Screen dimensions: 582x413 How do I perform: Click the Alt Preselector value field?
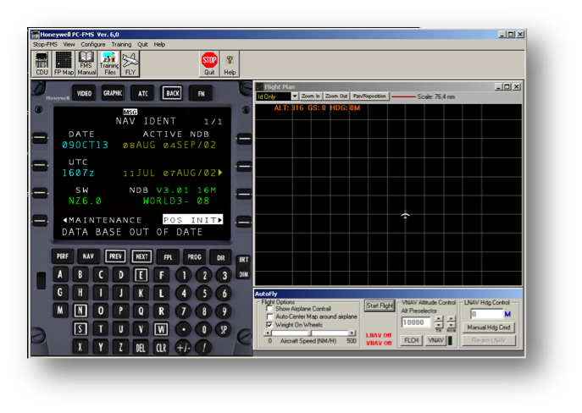coord(416,322)
